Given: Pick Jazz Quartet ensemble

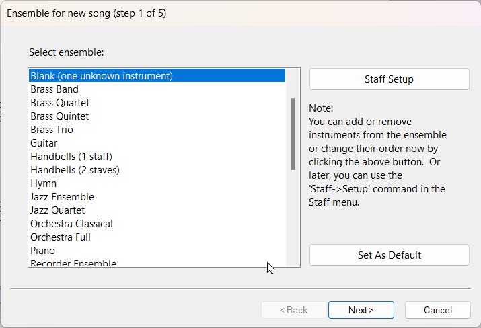Looking at the screenshot, I should (x=59, y=210).
